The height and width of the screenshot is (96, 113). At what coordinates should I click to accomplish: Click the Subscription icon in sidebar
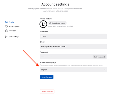(6, 26)
